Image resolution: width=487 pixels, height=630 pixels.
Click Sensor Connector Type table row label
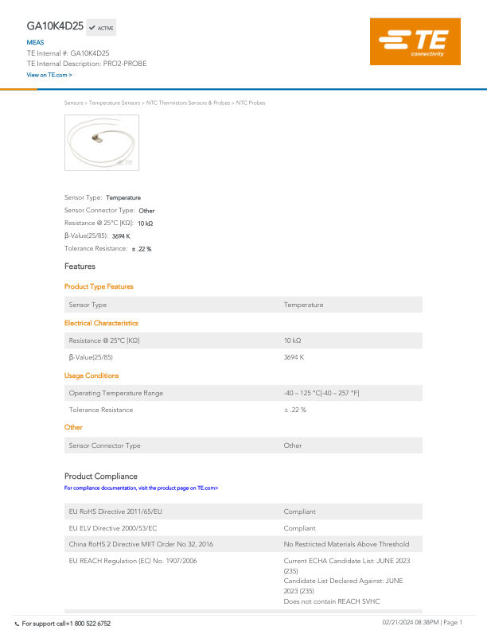pos(104,445)
